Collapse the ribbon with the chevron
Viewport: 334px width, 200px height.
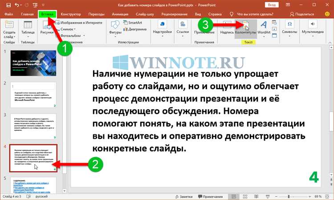[330, 43]
